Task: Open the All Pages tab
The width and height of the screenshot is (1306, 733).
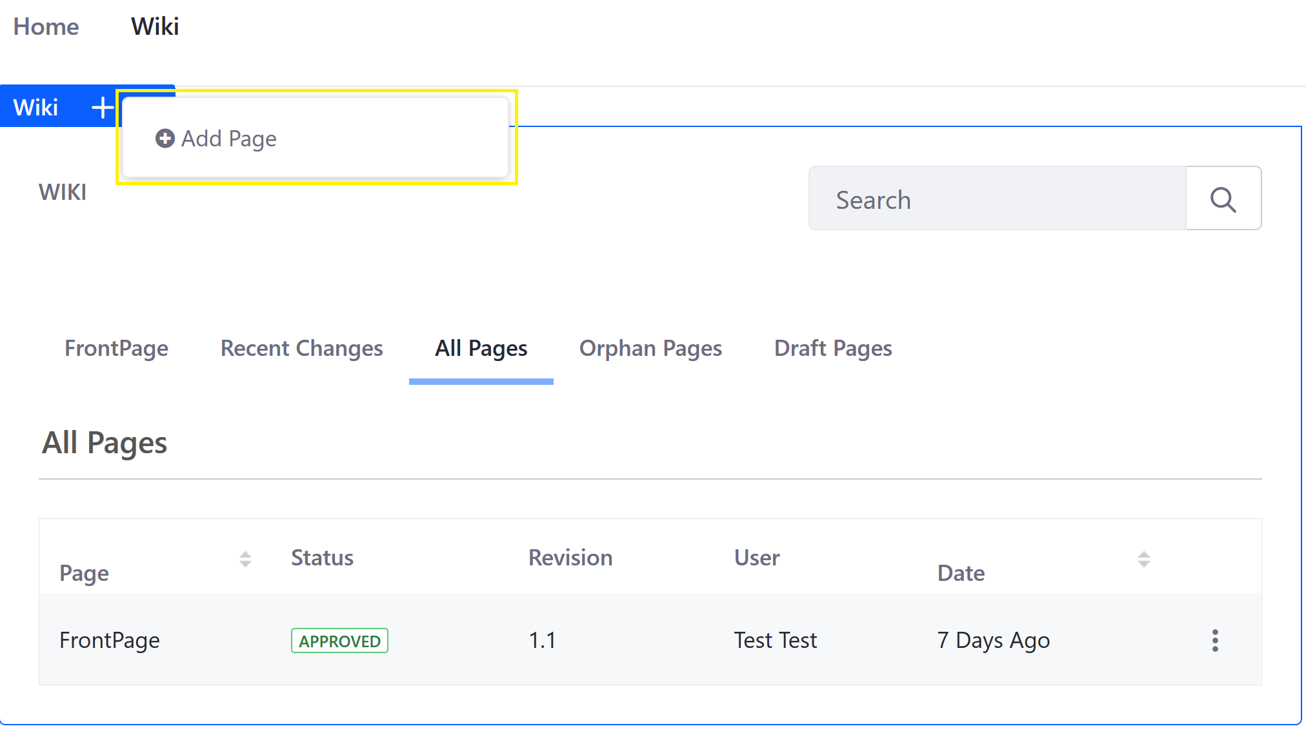Action: pyautogui.click(x=481, y=349)
